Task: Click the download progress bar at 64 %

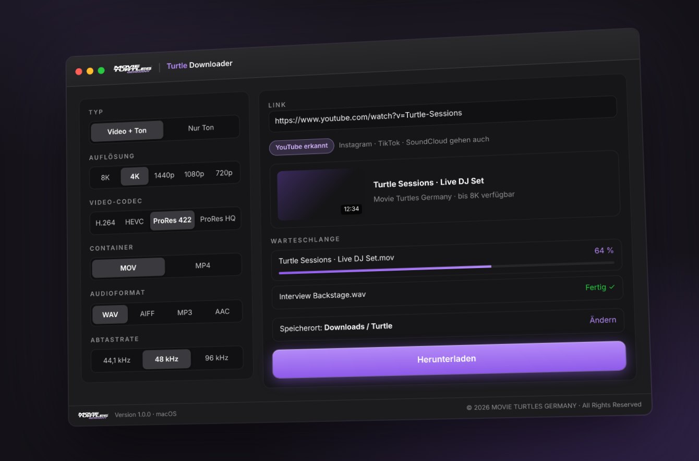Action: point(447,268)
